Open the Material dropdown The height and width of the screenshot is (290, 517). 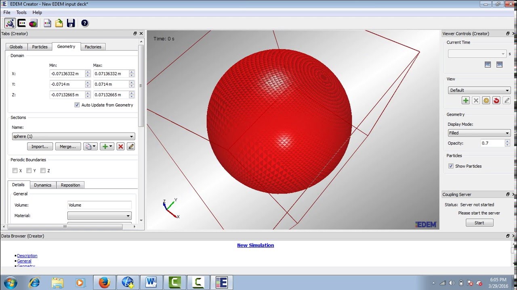(99, 216)
